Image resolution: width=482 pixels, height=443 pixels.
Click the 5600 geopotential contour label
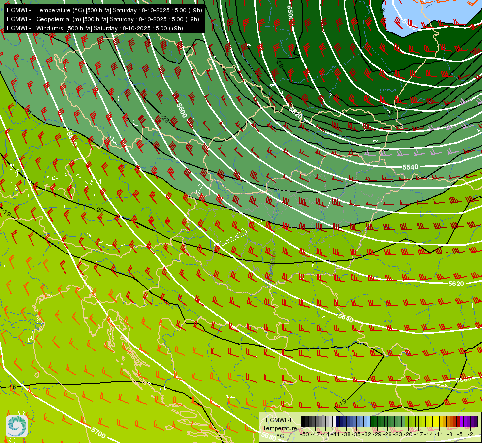(x=182, y=110)
